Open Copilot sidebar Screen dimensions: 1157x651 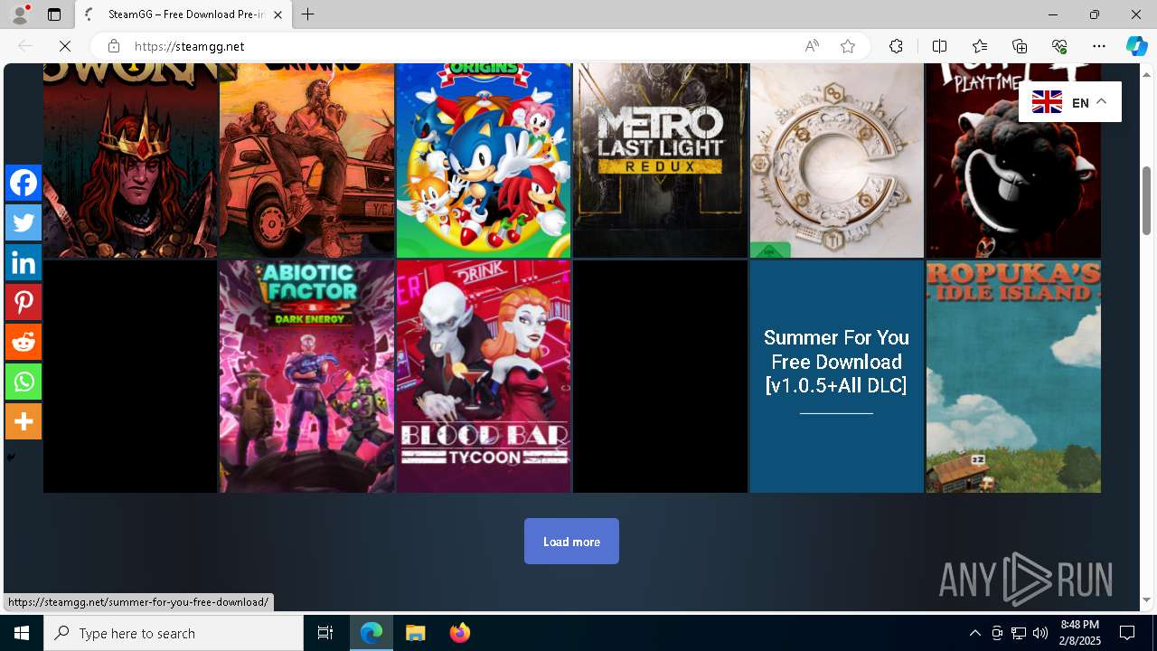1136,46
